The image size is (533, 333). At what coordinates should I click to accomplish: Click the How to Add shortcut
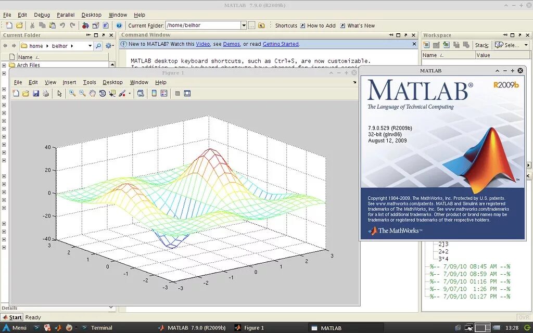[318, 25]
